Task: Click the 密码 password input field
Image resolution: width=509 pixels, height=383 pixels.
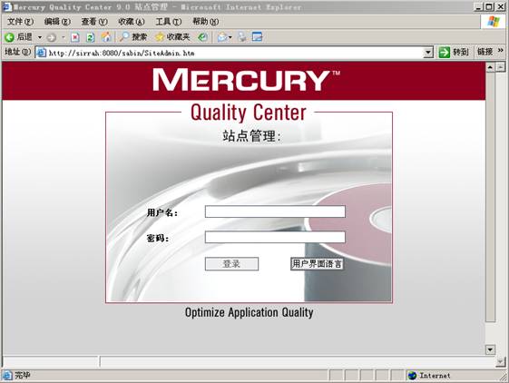Action: pyautogui.click(x=275, y=237)
